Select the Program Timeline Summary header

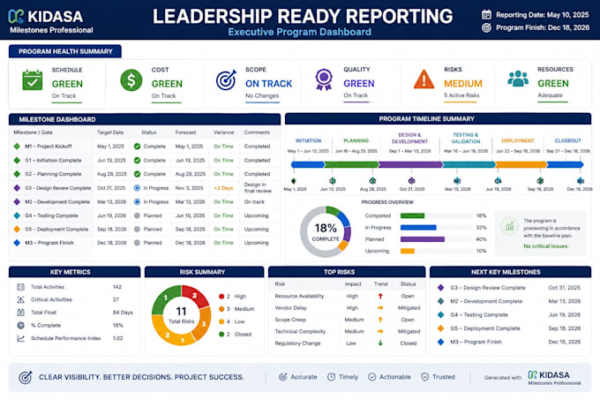click(x=438, y=119)
